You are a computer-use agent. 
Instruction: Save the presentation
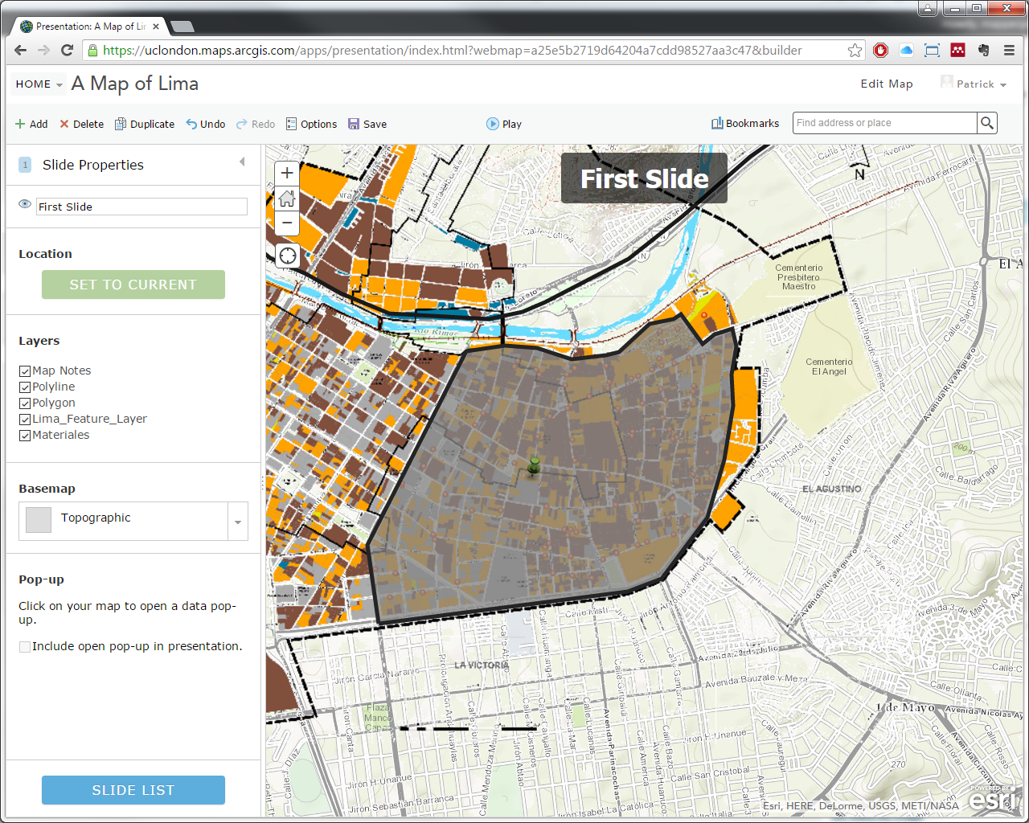(x=367, y=124)
